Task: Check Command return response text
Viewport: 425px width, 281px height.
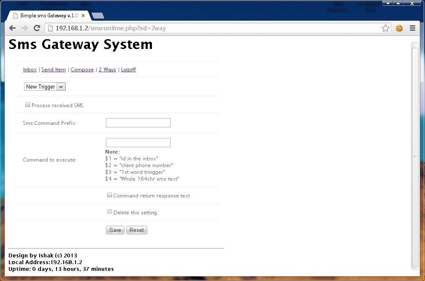Action: point(109,195)
